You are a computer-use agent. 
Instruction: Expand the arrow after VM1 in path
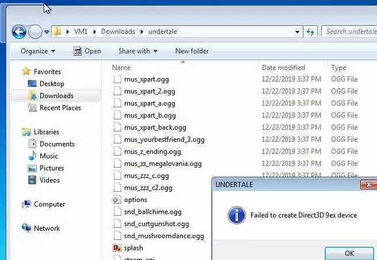[95, 32]
